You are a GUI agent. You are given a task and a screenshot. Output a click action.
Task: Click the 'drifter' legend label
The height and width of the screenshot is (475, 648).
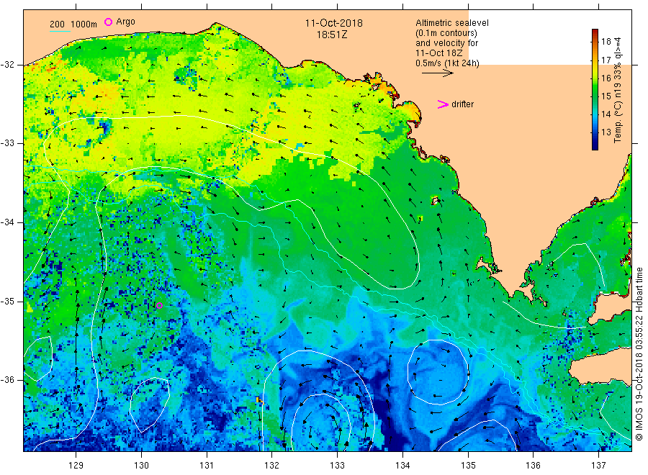462,104
